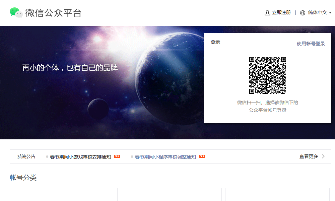Click the 微信公众平台 title text
Screen dimensions: 335x201
pyautogui.click(x=53, y=13)
